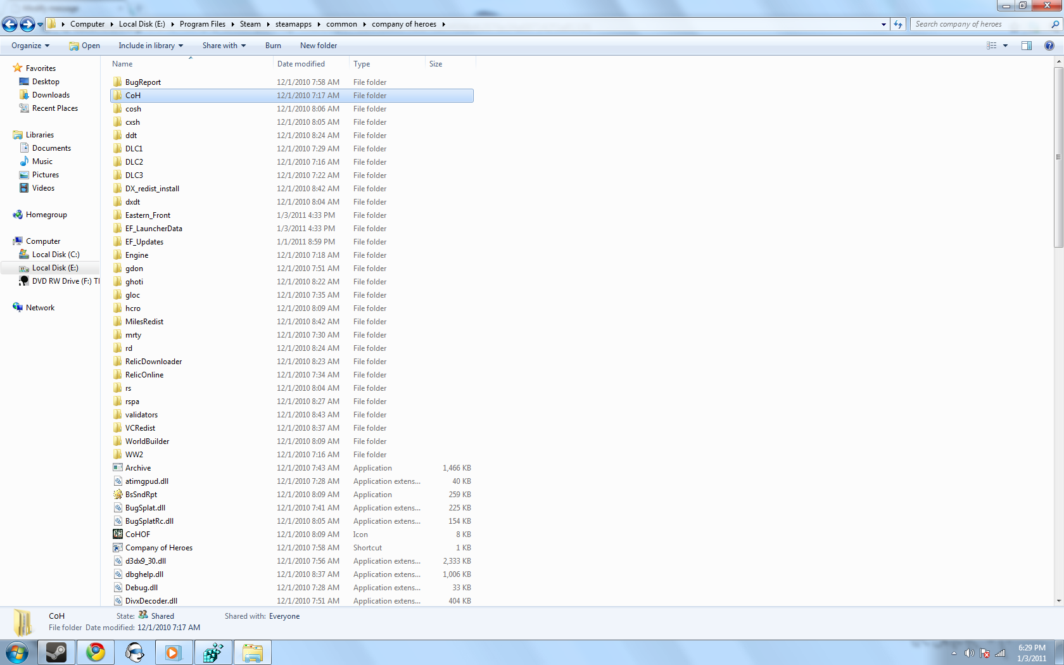The height and width of the screenshot is (665, 1064).
Task: Click the Steam breadcrumb in address bar
Action: click(250, 24)
